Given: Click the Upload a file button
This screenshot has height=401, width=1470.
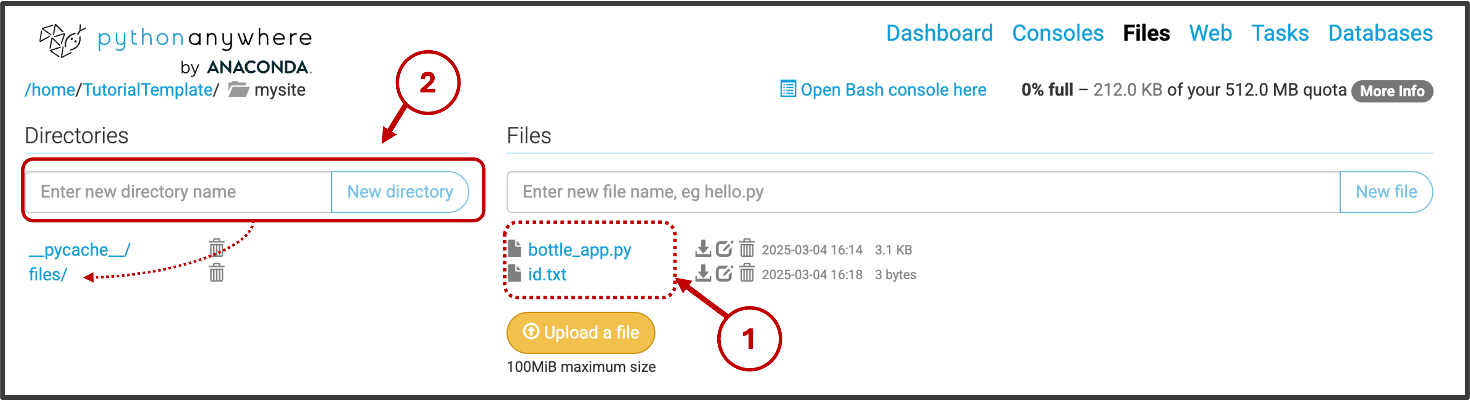Looking at the screenshot, I should coord(581,333).
